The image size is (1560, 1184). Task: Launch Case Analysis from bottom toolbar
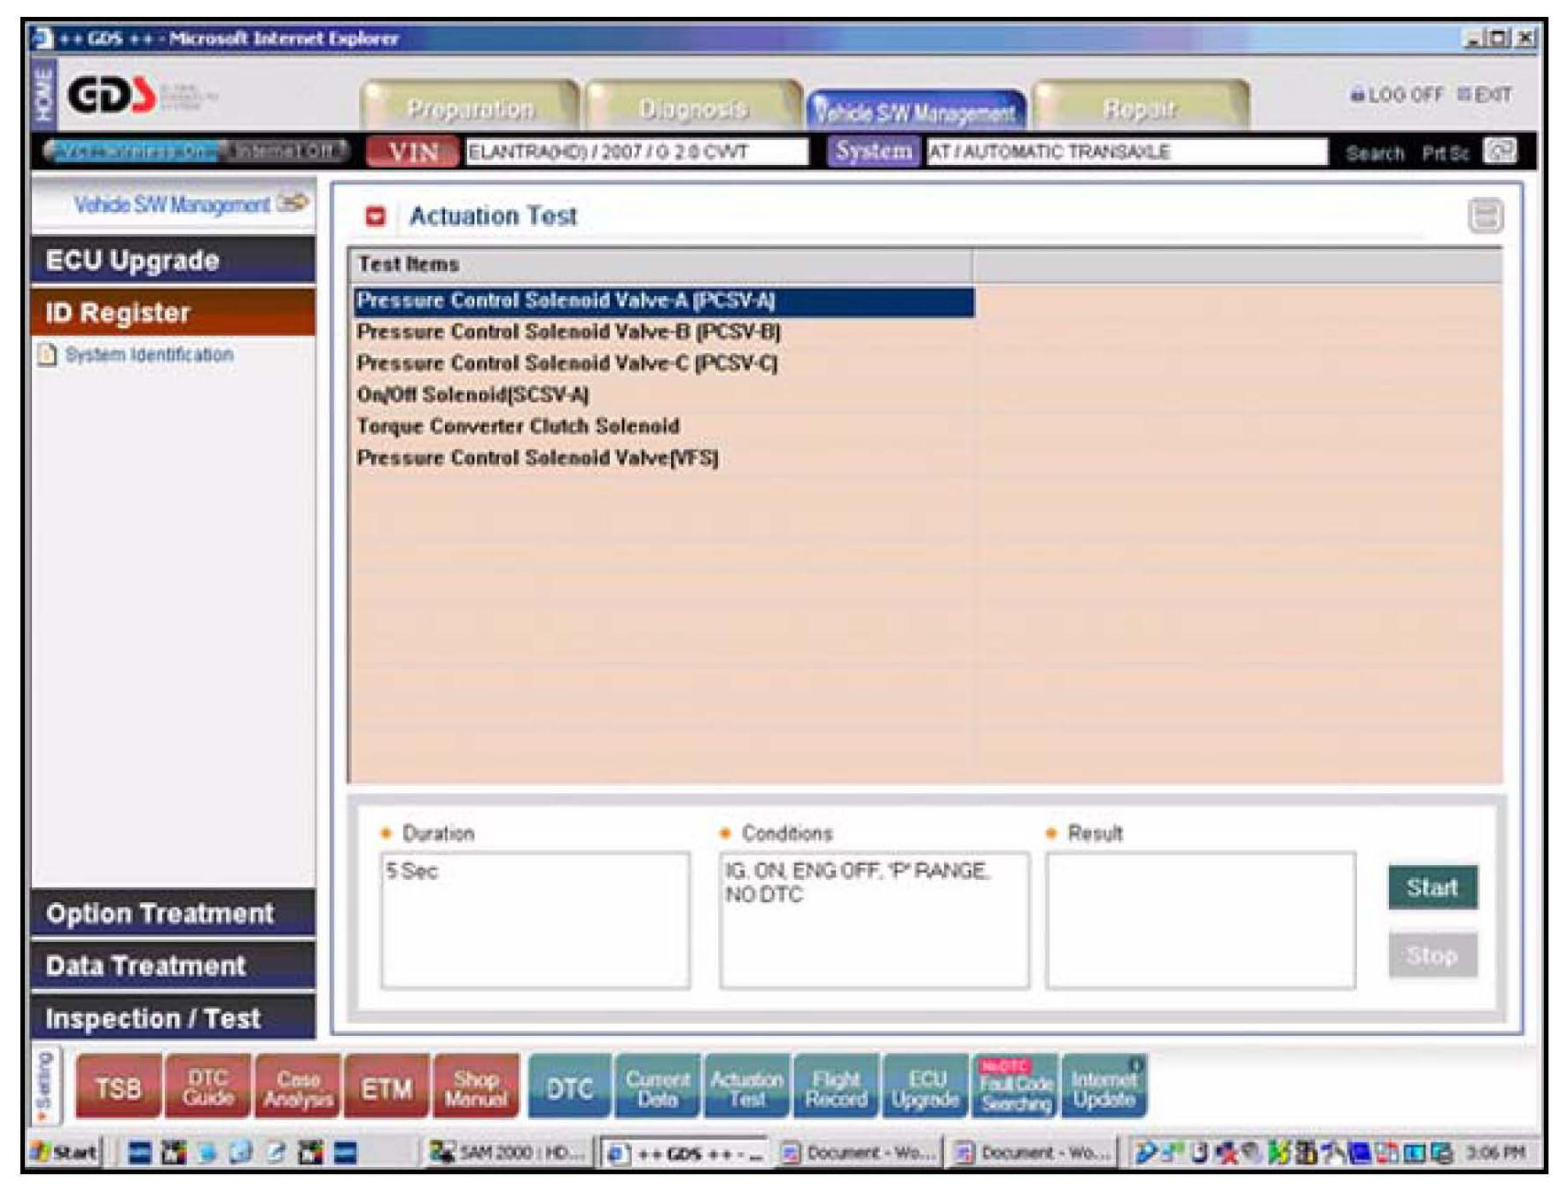click(x=298, y=1088)
